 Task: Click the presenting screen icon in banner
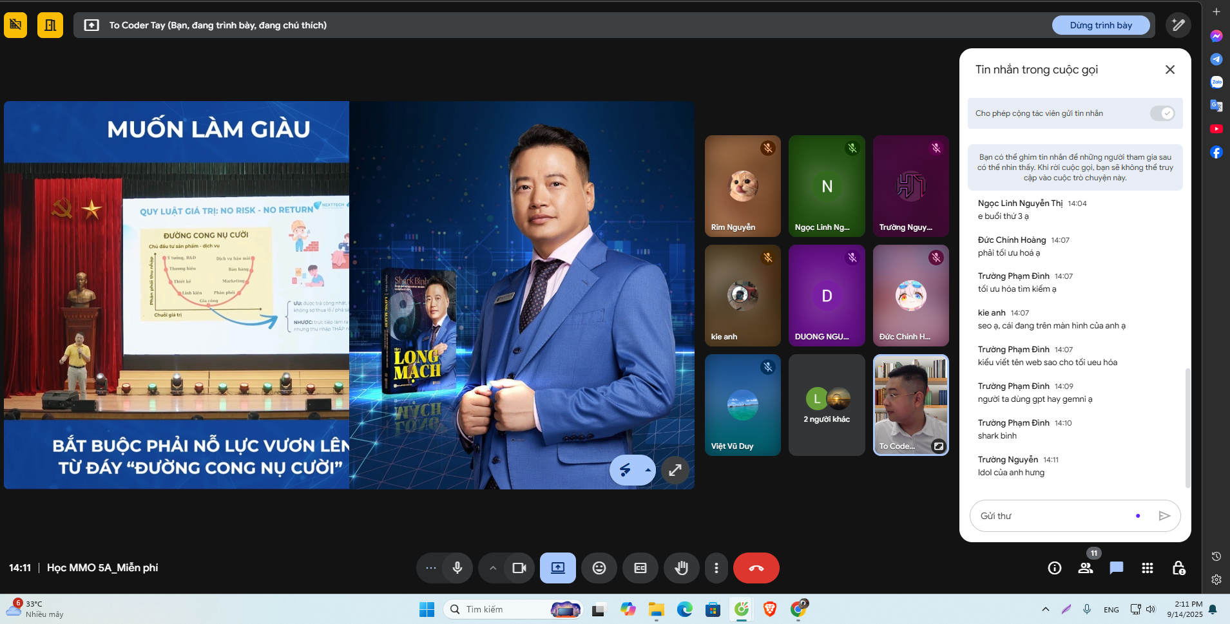tap(91, 25)
